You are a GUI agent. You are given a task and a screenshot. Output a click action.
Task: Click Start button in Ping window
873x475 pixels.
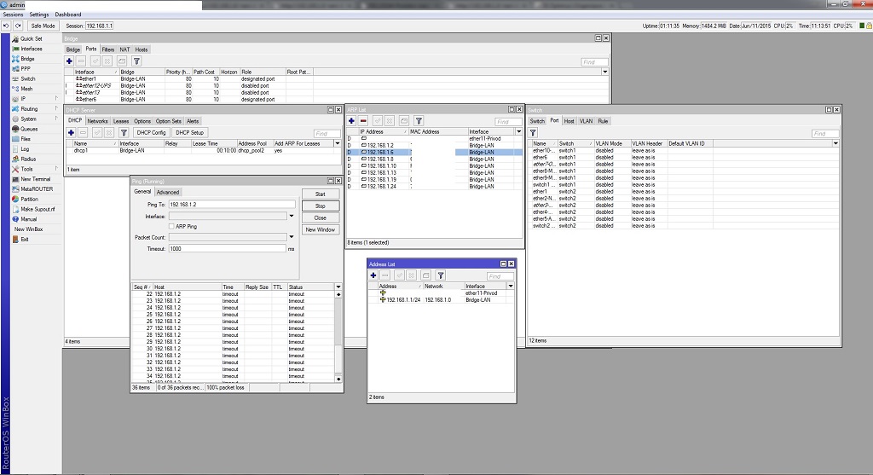point(321,194)
